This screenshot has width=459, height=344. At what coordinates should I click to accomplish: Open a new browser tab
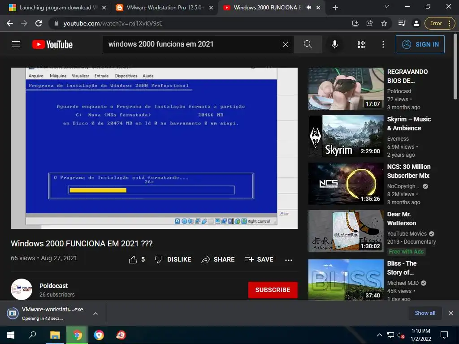click(335, 8)
